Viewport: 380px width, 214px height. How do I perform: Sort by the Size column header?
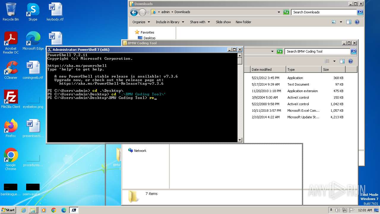(333, 70)
